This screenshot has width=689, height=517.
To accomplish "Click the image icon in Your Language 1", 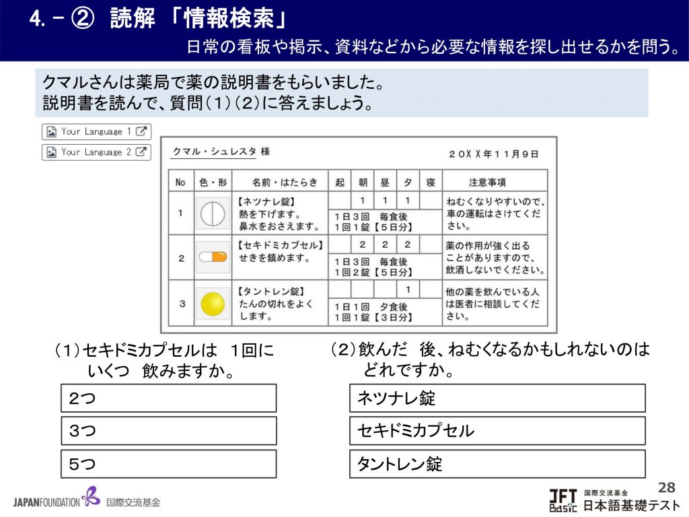I will (x=51, y=132).
